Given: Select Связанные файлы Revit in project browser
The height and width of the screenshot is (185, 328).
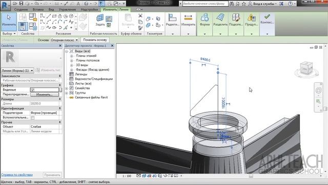Looking at the screenshot, I should [91, 97].
